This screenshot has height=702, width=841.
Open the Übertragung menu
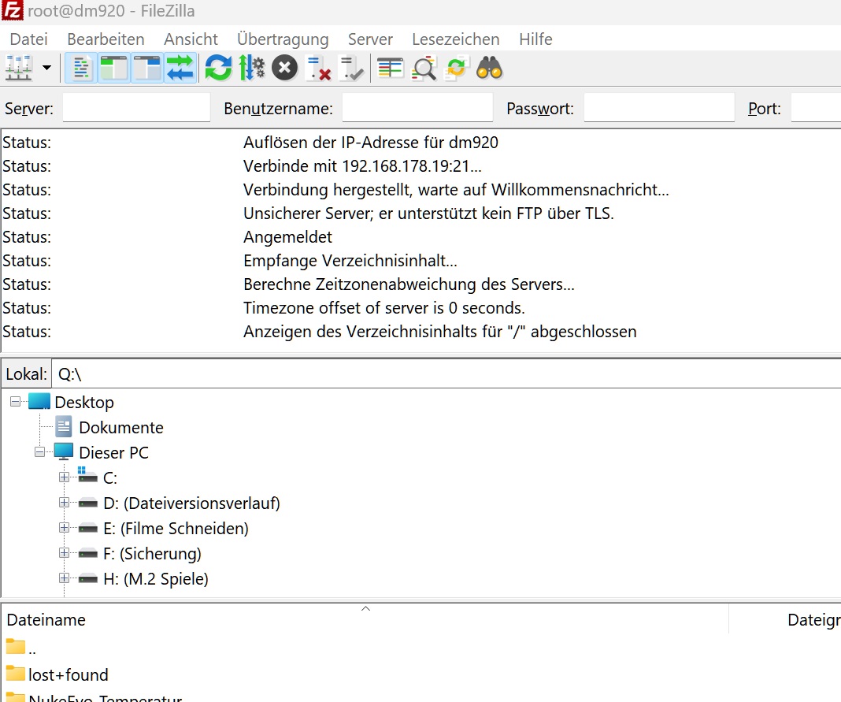[282, 39]
